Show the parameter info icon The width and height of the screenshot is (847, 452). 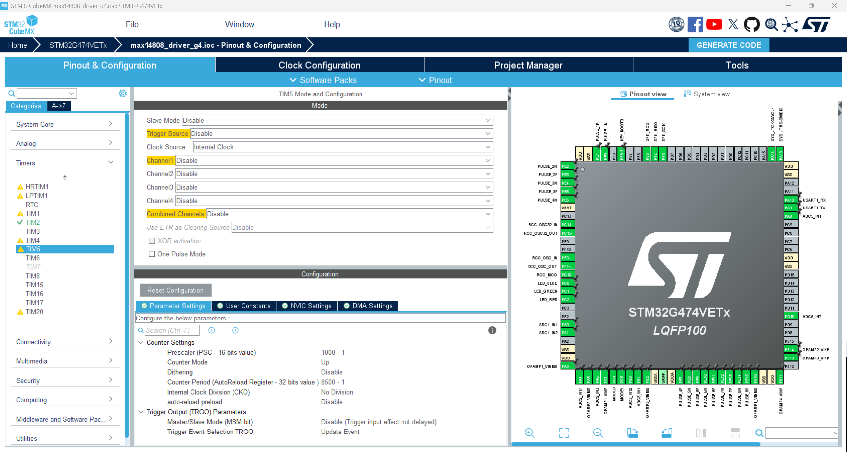click(x=492, y=330)
